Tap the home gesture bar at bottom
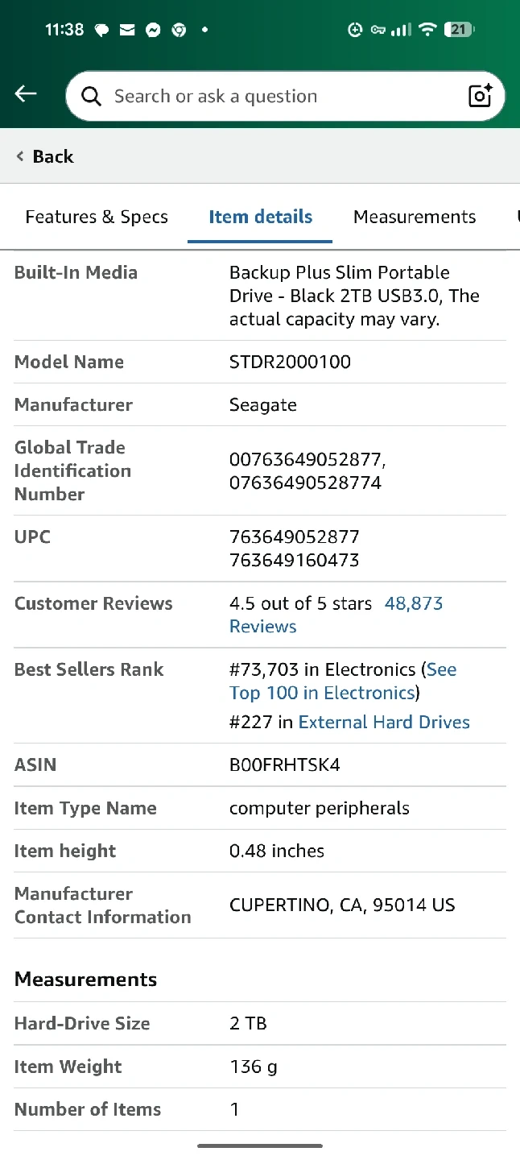The width and height of the screenshot is (520, 1160). point(260,1145)
